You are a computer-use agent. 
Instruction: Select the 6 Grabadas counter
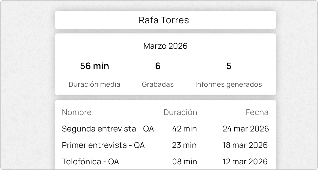pyautogui.click(x=158, y=66)
